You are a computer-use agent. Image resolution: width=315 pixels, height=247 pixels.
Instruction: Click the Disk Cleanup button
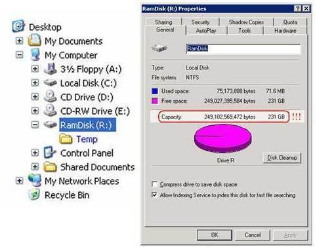282,157
